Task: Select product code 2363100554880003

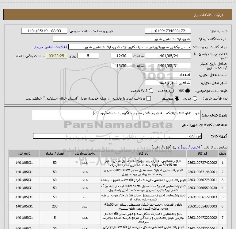Action: (202, 206)
